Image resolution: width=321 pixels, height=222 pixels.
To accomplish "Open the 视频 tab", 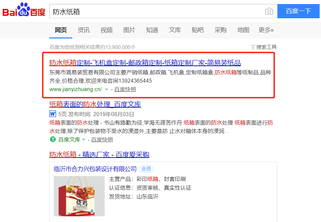I will point(106,30).
